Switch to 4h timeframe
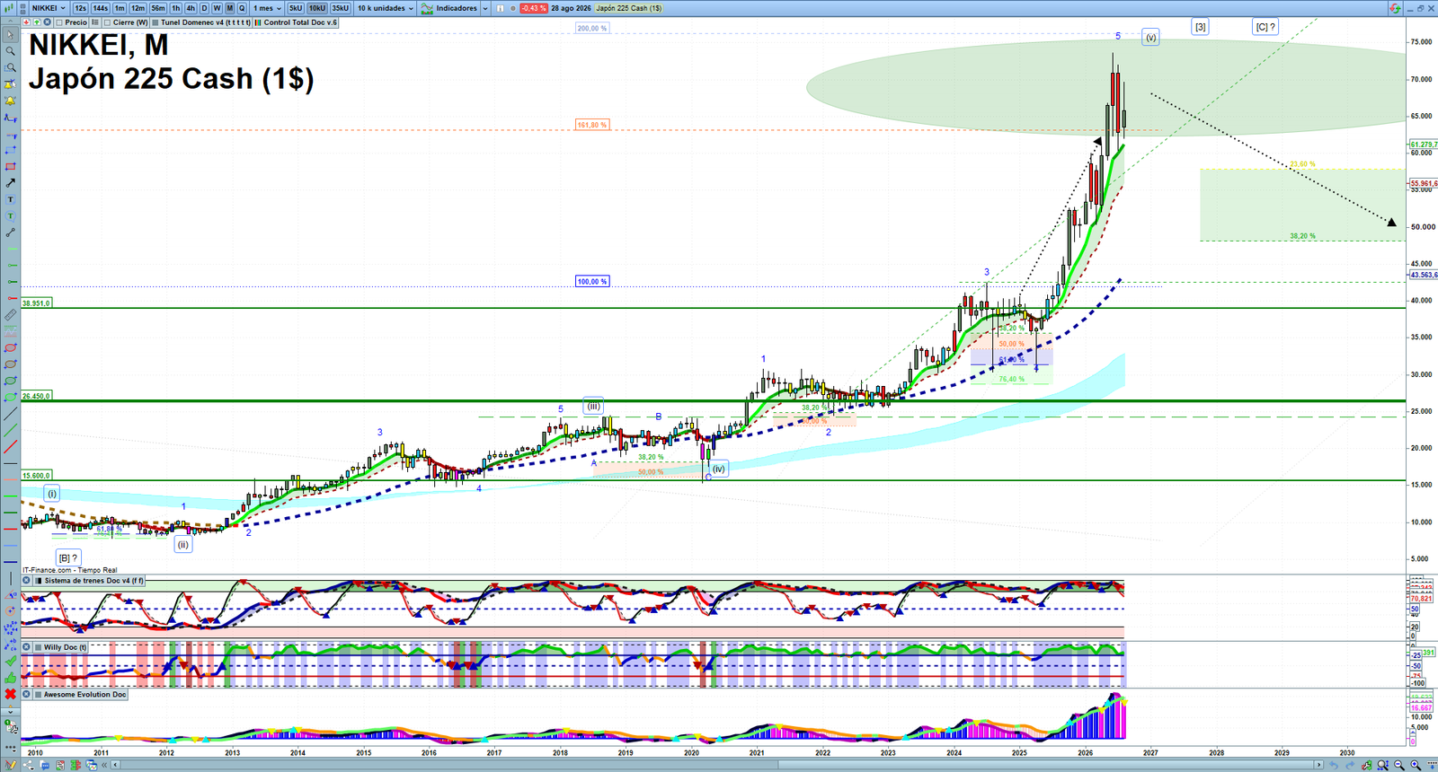This screenshot has width=1438, height=772. [x=191, y=8]
